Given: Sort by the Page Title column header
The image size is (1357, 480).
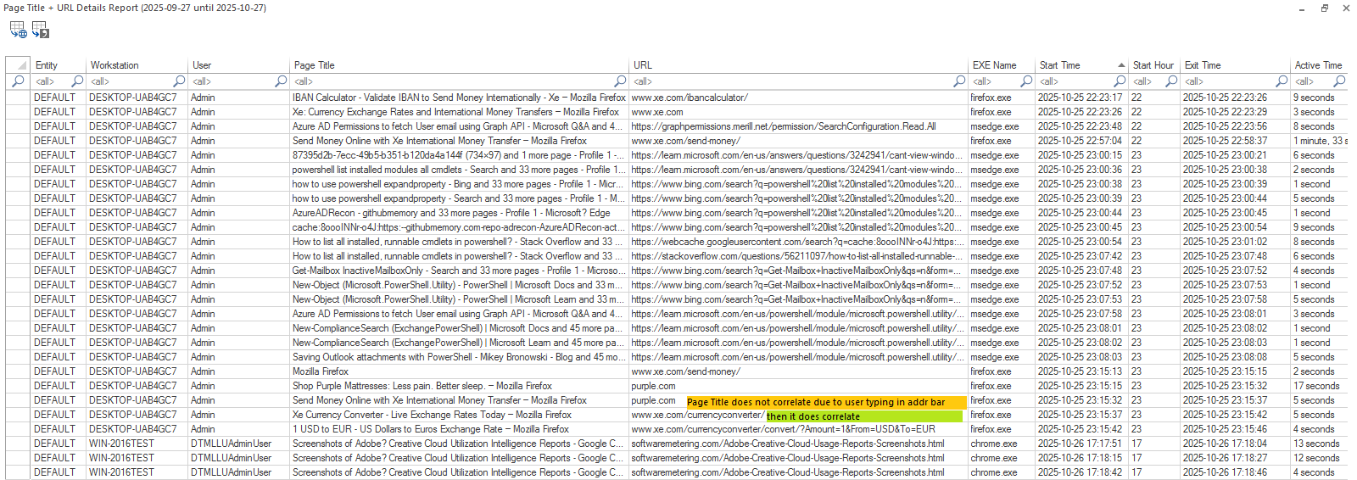Looking at the screenshot, I should point(458,65).
